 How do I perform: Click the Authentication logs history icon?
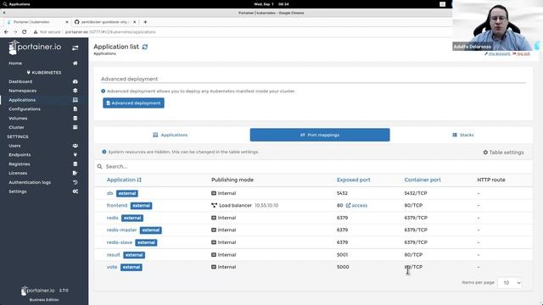76,182
